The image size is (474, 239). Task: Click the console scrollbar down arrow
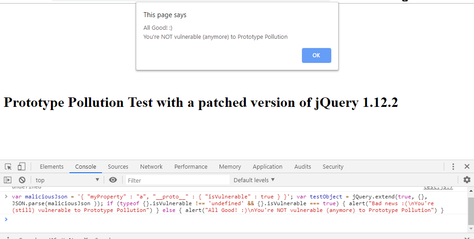[471, 230]
